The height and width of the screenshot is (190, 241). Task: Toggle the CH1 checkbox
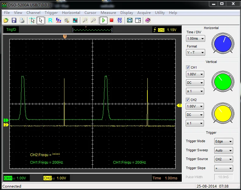click(188, 67)
